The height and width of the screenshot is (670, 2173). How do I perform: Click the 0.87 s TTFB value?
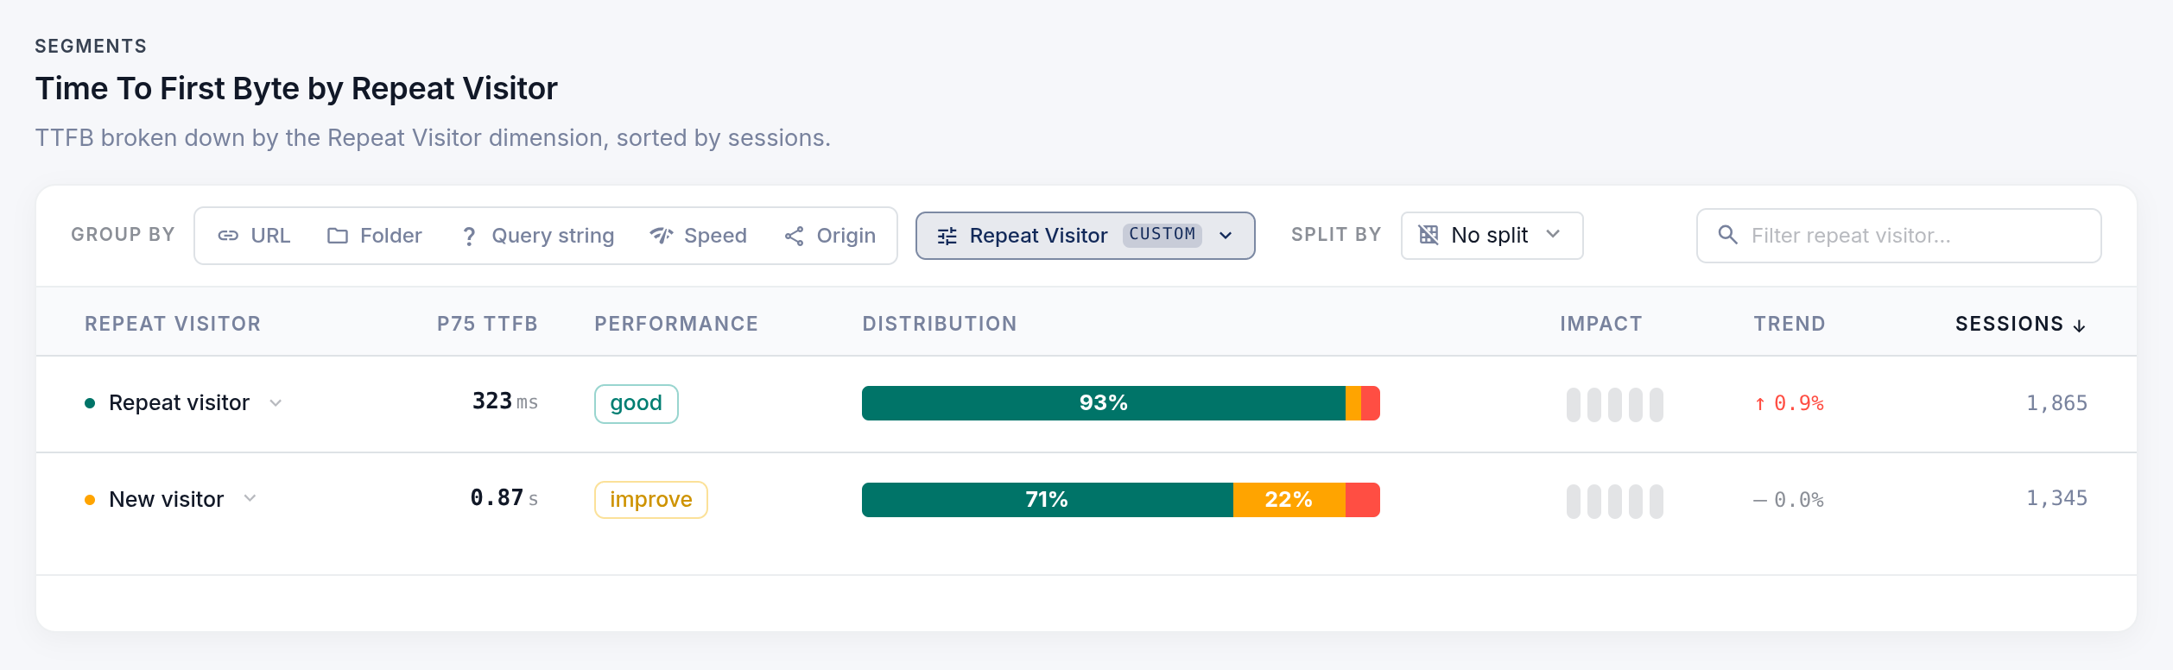tap(504, 498)
